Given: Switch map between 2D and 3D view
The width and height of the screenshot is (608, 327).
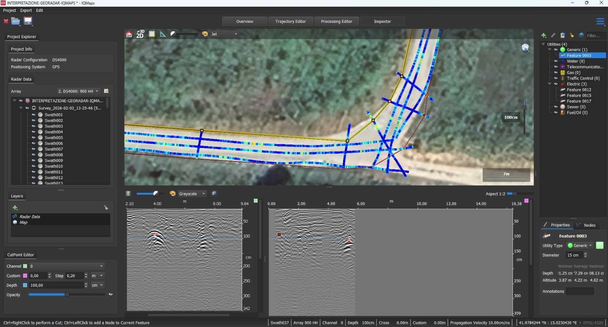Looking at the screenshot, I should 140,34.
